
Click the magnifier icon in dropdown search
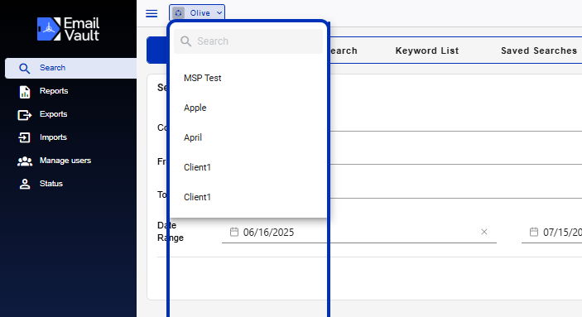[185, 41]
